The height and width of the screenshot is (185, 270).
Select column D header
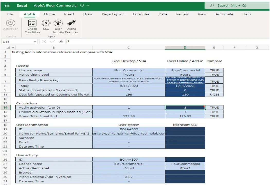[x=185, y=47]
